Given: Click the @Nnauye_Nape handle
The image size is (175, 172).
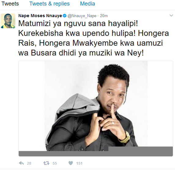Looking at the screenshot, I should tap(82, 16).
